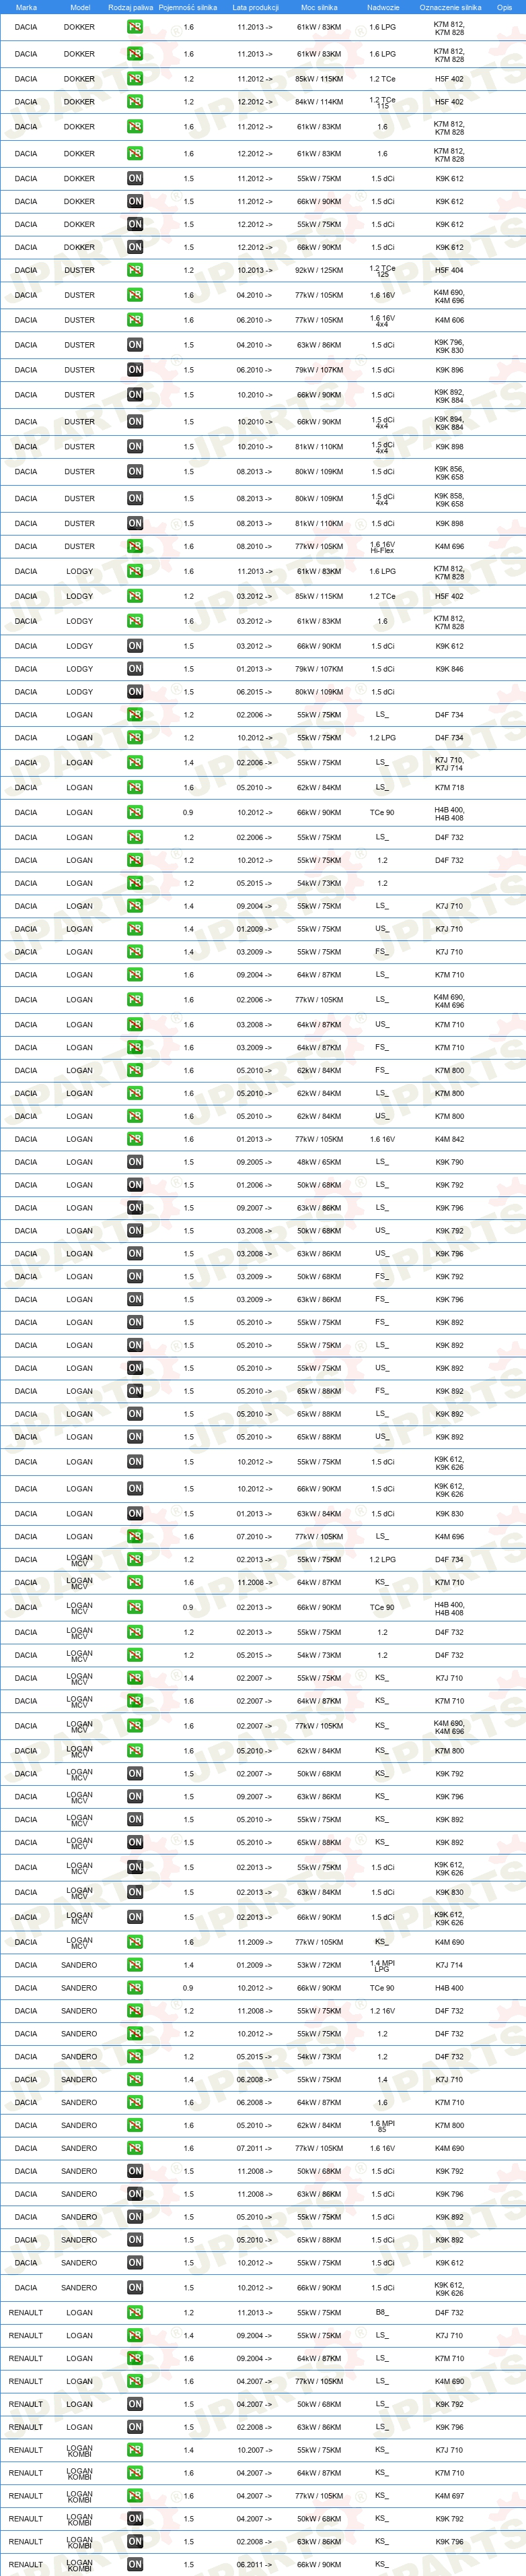Click PB icon in Renault Logan B8_ row
The image size is (526, 2576).
point(135,2313)
